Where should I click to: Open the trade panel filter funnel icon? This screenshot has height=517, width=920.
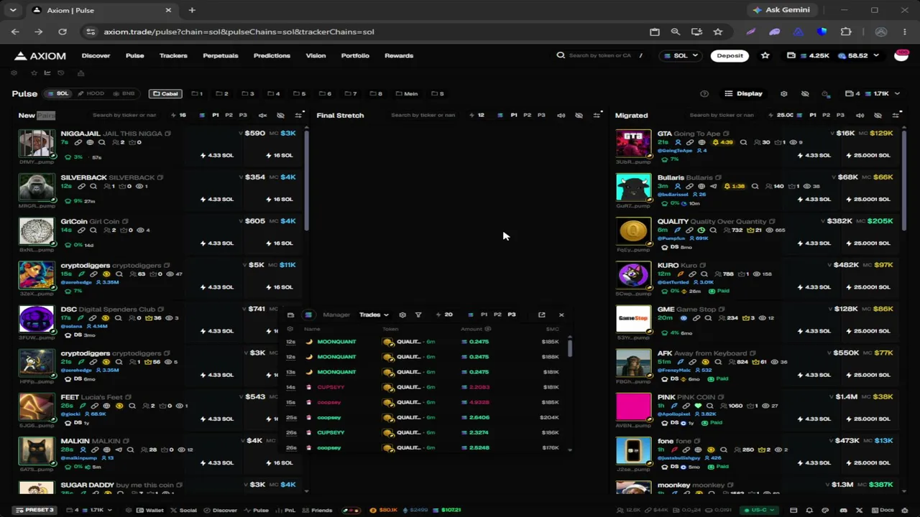(x=418, y=315)
